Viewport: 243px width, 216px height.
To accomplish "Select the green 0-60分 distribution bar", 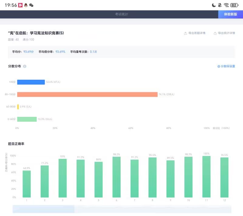I will (x=27, y=119).
